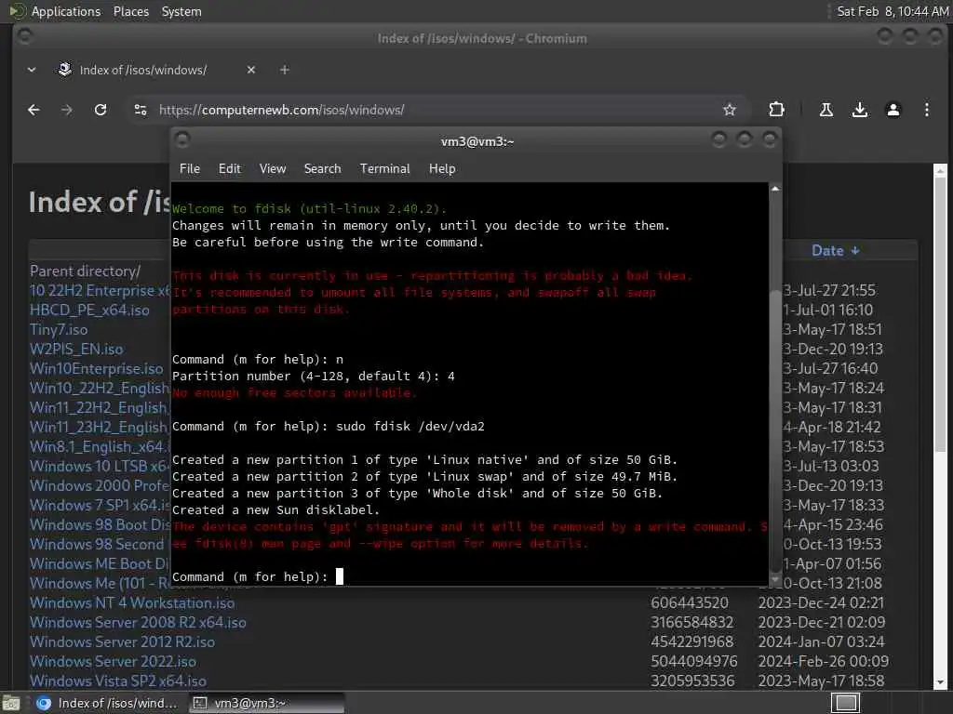Click the Chromium address bar URL
The image size is (953, 714).
pos(281,110)
